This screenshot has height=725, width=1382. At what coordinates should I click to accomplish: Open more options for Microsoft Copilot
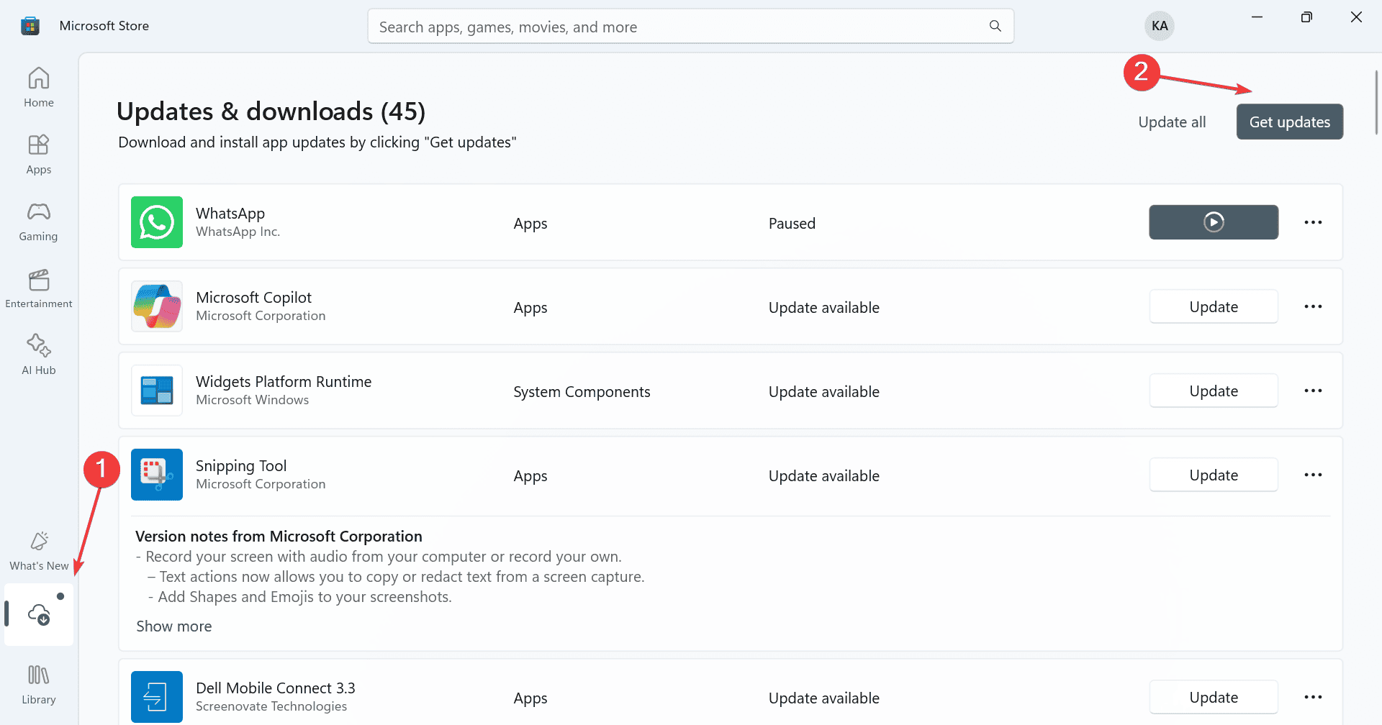point(1313,306)
